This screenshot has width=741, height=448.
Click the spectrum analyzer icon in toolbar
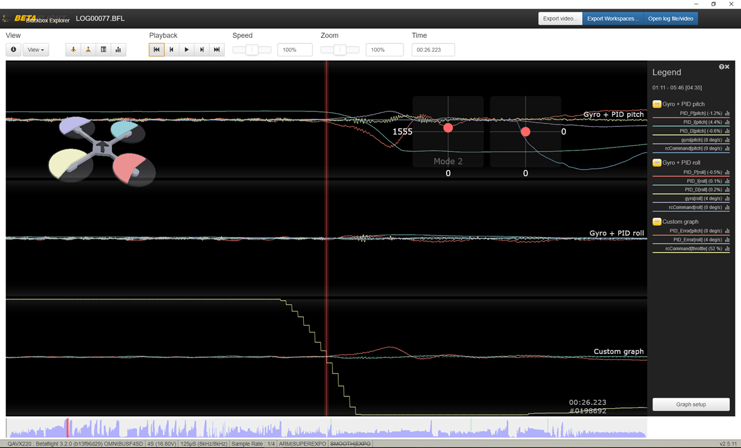[118, 49]
